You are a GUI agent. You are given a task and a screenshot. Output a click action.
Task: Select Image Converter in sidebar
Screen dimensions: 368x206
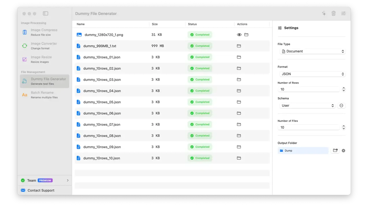click(x=44, y=46)
